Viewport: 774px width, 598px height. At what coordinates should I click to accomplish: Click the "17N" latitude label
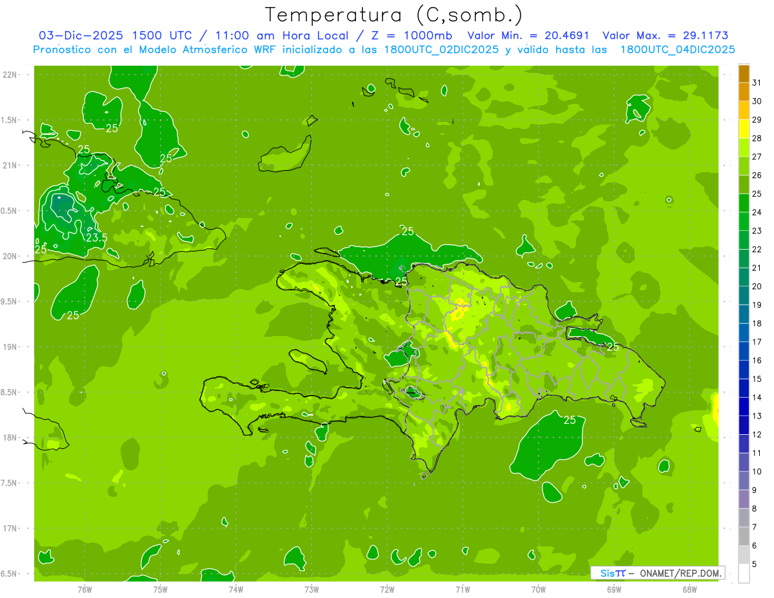coord(10,529)
